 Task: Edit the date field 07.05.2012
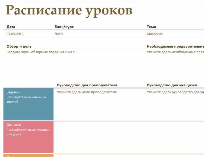(x=15, y=34)
